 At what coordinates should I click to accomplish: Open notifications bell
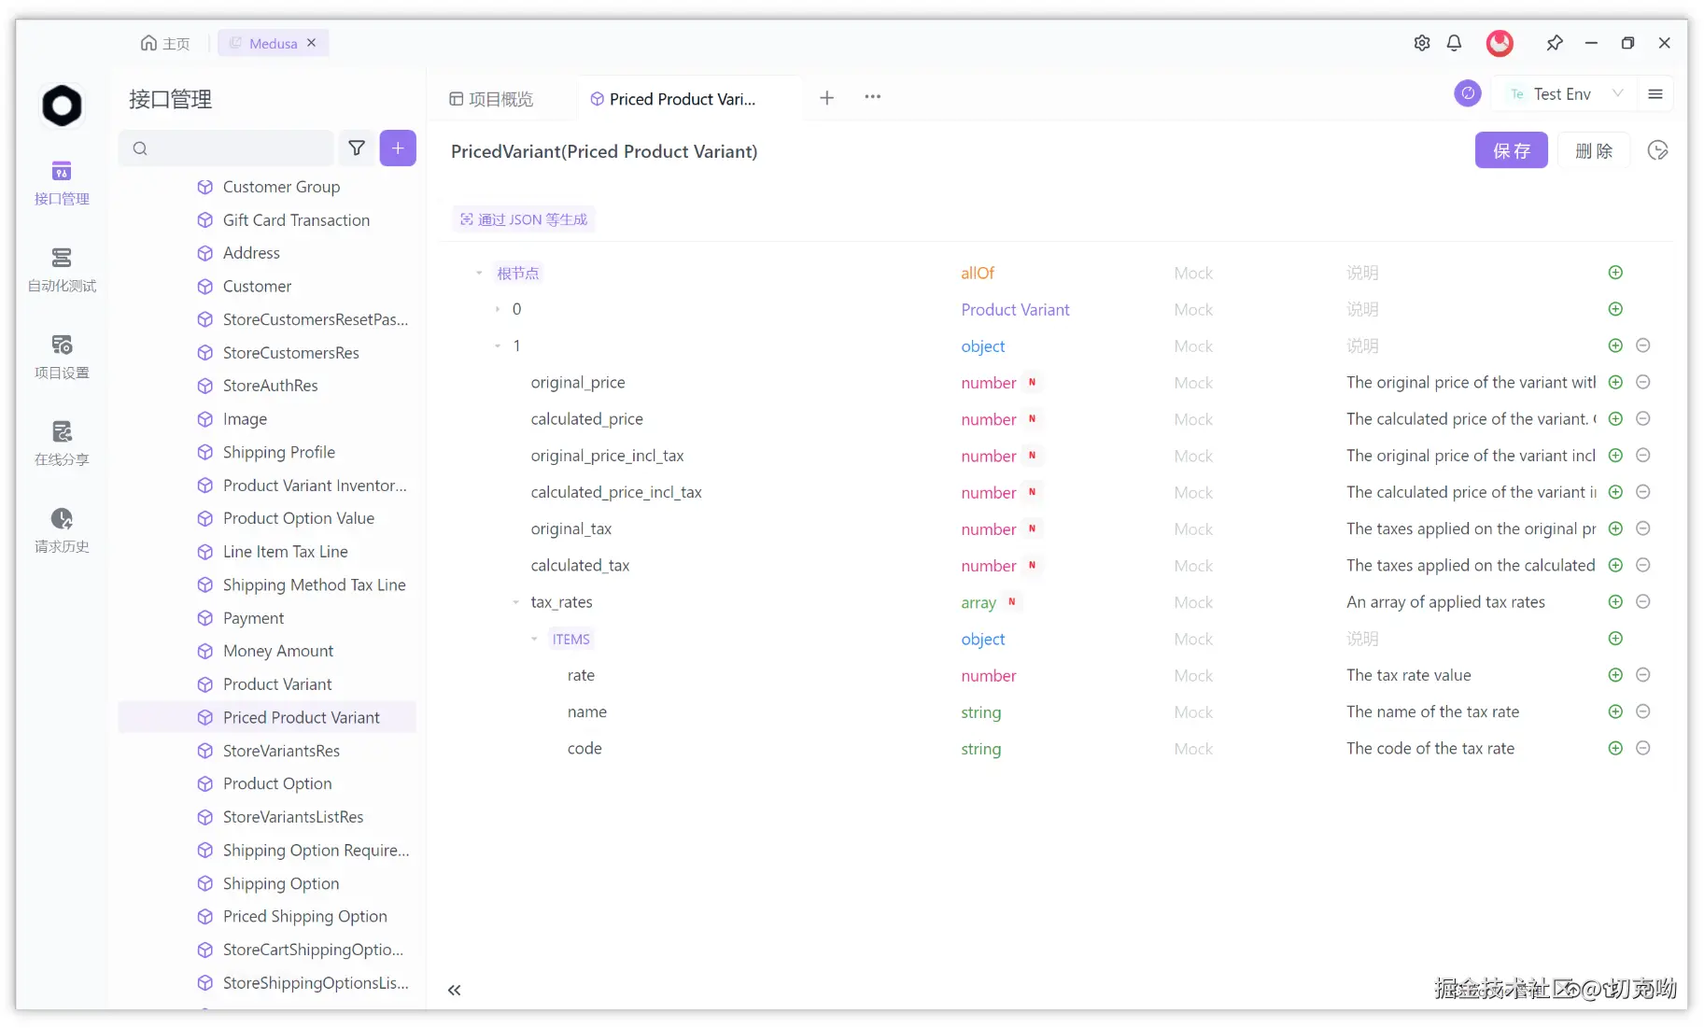[x=1454, y=43]
